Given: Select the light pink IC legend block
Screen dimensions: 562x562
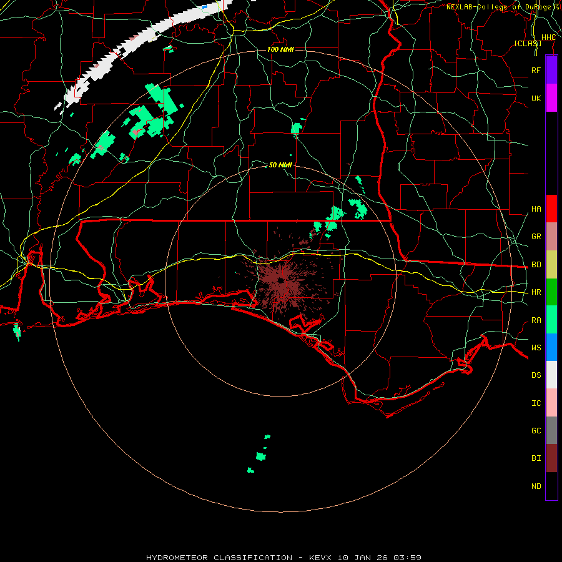Looking at the screenshot, I should tap(551, 403).
